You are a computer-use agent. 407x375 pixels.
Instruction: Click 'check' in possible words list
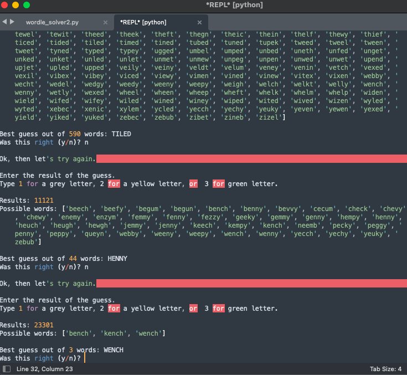[x=358, y=209]
